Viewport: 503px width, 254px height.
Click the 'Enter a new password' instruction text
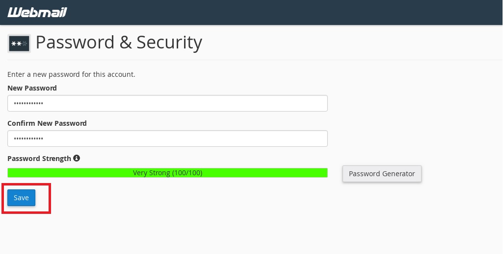[71, 74]
